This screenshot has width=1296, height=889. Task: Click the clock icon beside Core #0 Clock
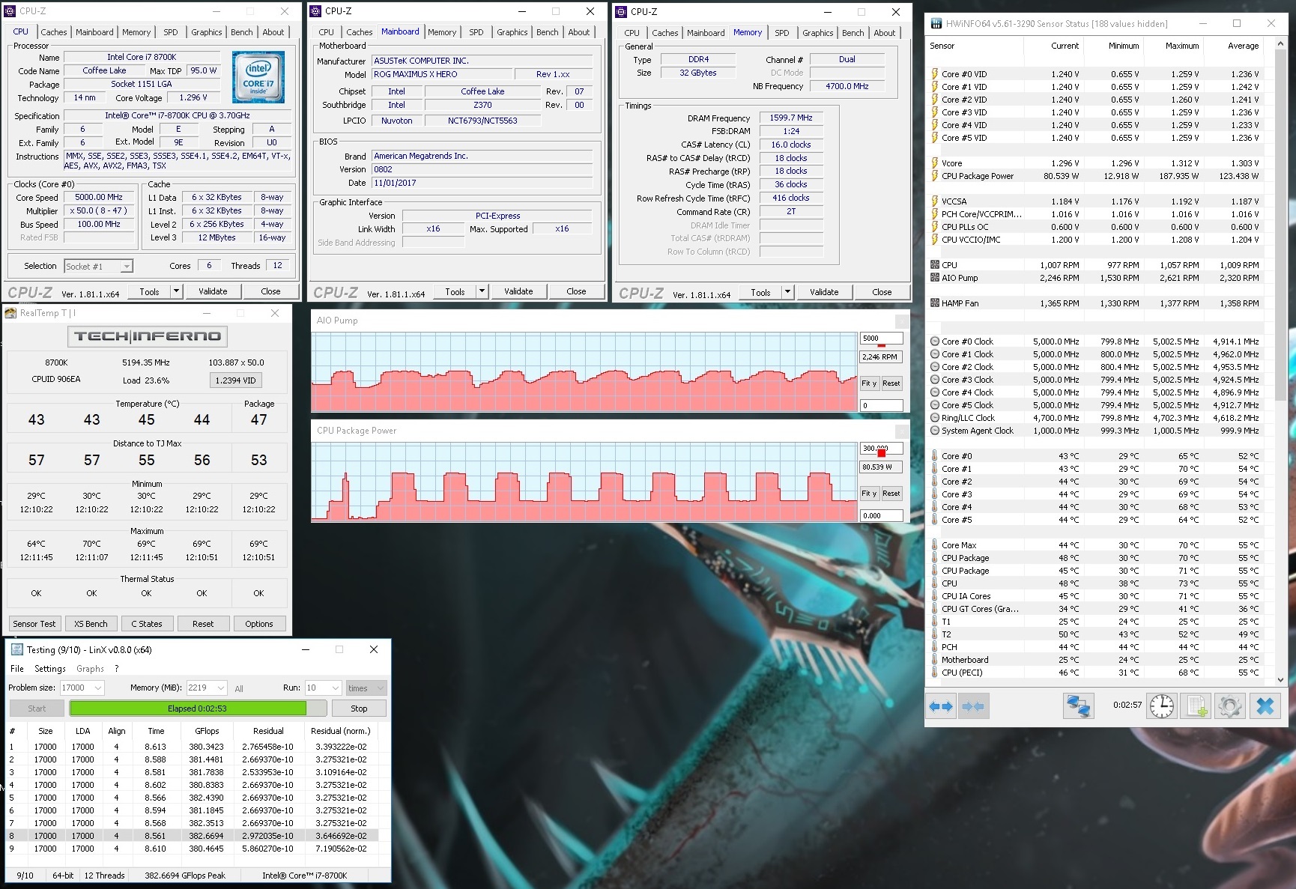(x=935, y=342)
